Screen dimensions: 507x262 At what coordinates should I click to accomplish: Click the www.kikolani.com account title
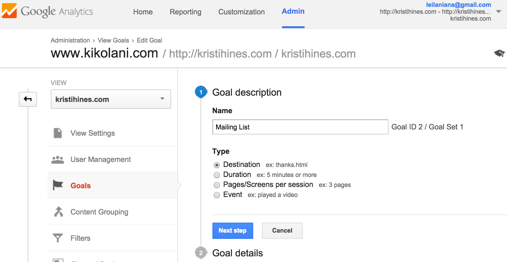pos(104,53)
